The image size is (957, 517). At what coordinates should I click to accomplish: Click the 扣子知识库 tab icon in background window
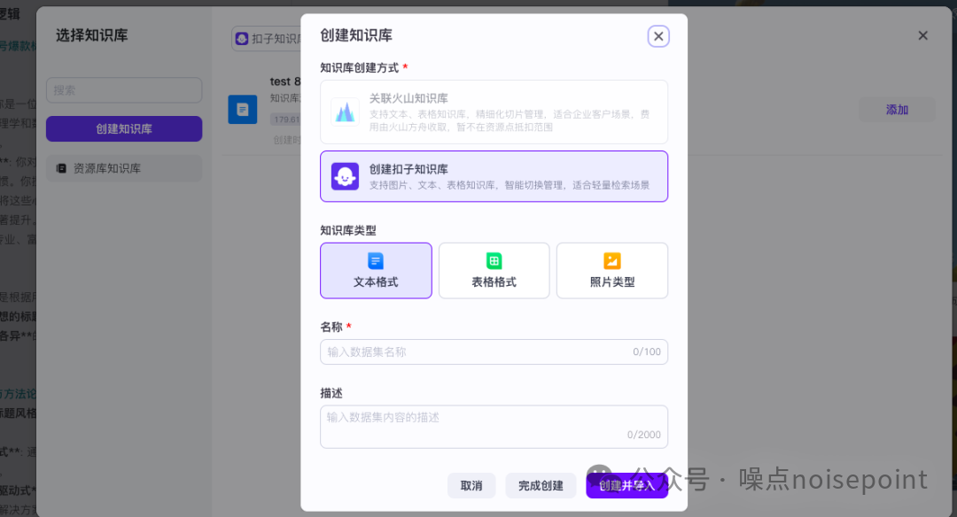click(x=242, y=39)
